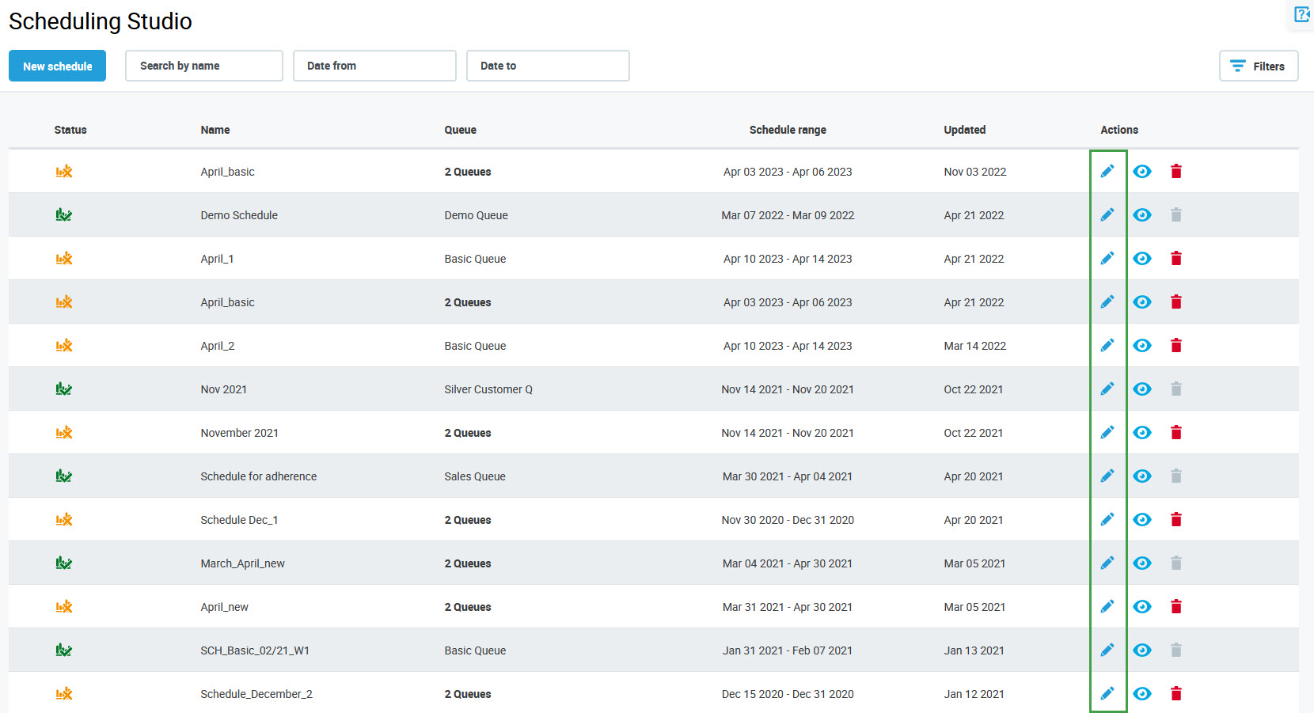Sort by the Name column header
The width and height of the screenshot is (1314, 713).
215,130
